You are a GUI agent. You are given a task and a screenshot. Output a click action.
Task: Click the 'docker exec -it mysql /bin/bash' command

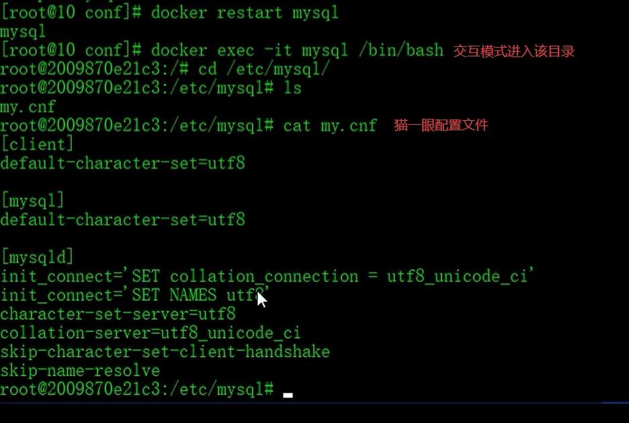297,50
